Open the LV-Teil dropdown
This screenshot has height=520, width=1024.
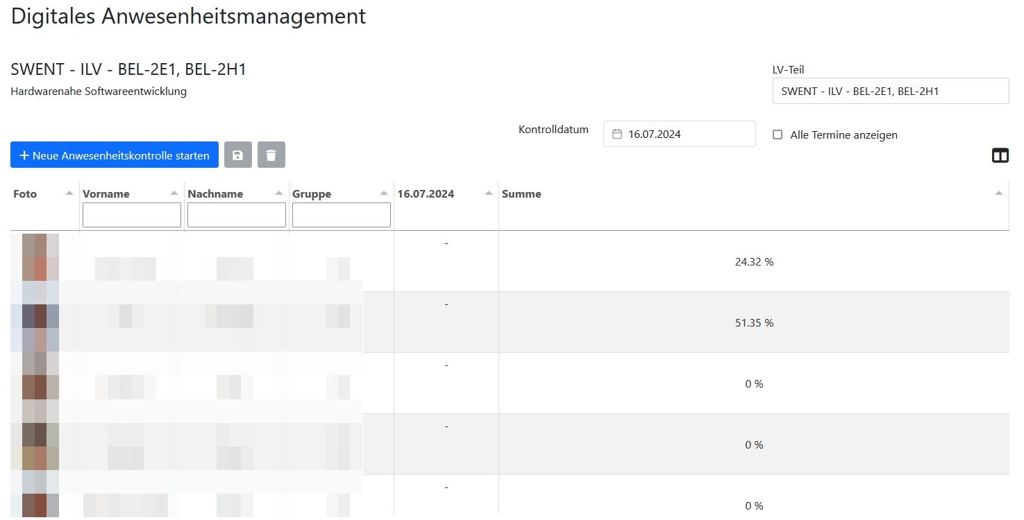click(x=890, y=91)
